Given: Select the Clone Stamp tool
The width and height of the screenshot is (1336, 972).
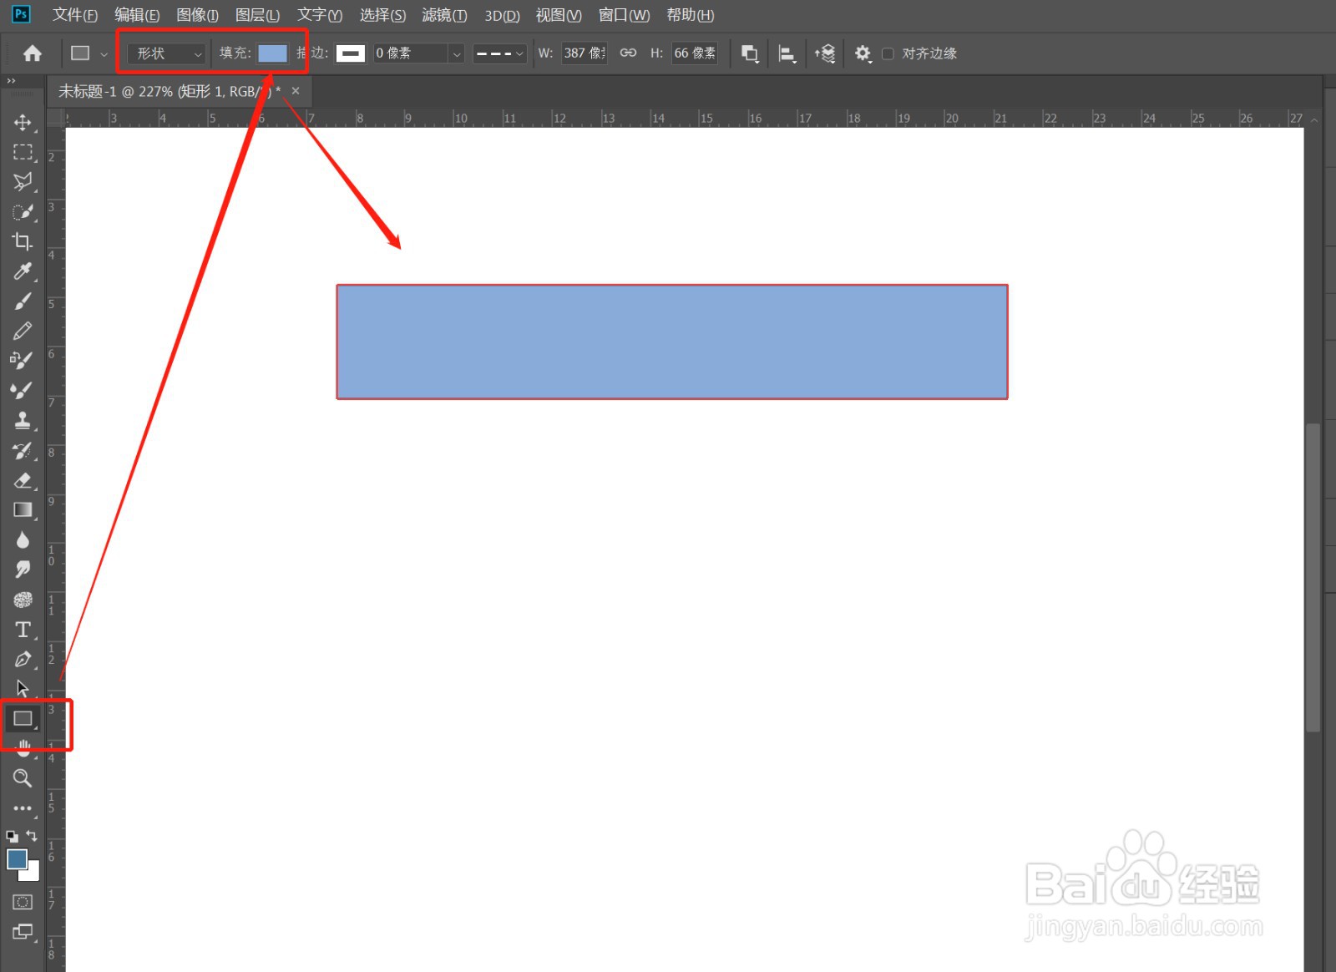Looking at the screenshot, I should tap(23, 420).
